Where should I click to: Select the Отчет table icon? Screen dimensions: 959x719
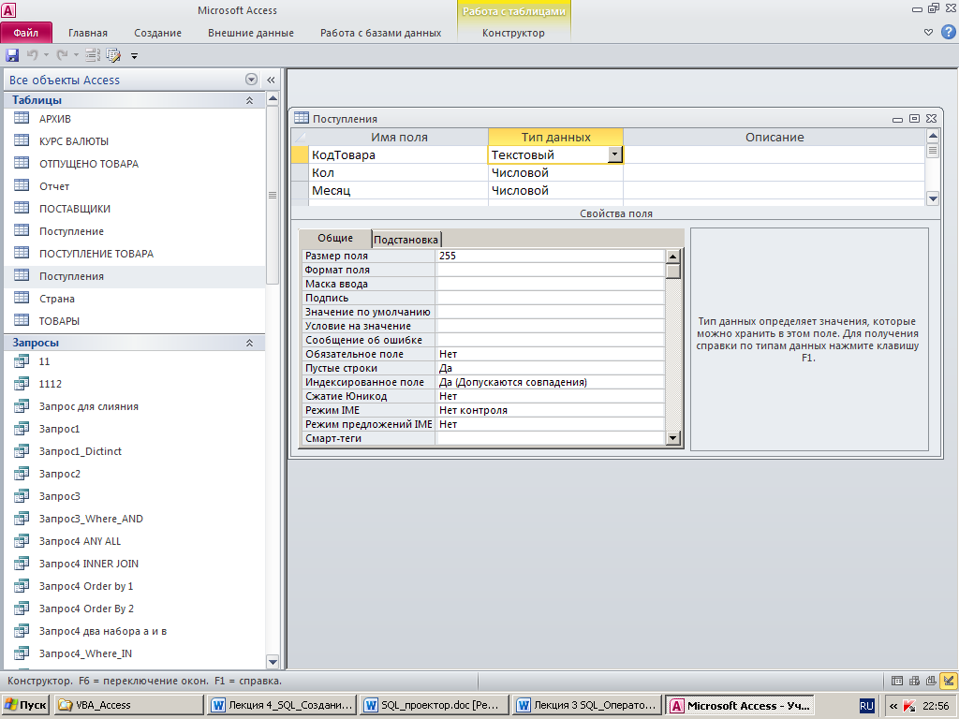click(x=22, y=186)
